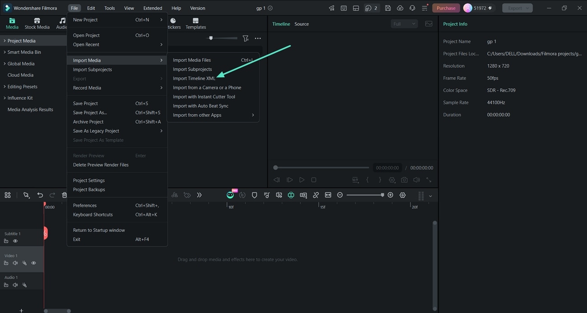Expand Influence Kit tree item

5,98
